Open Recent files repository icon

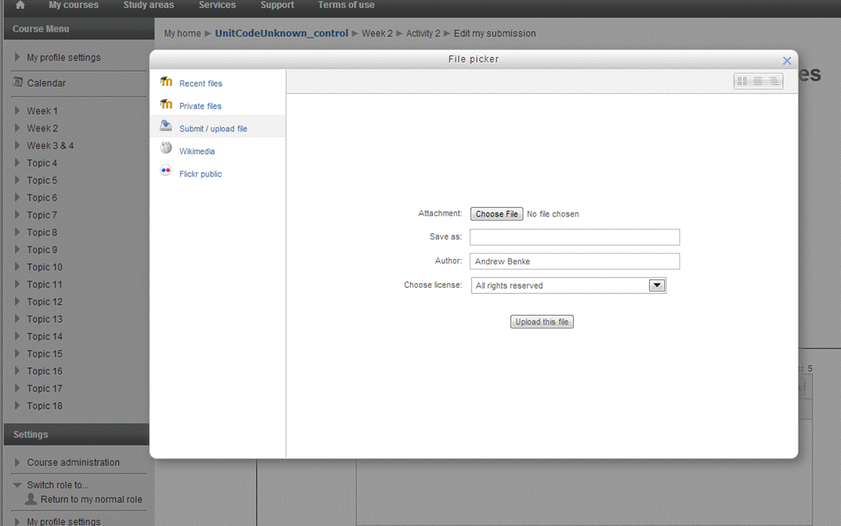[x=166, y=82]
